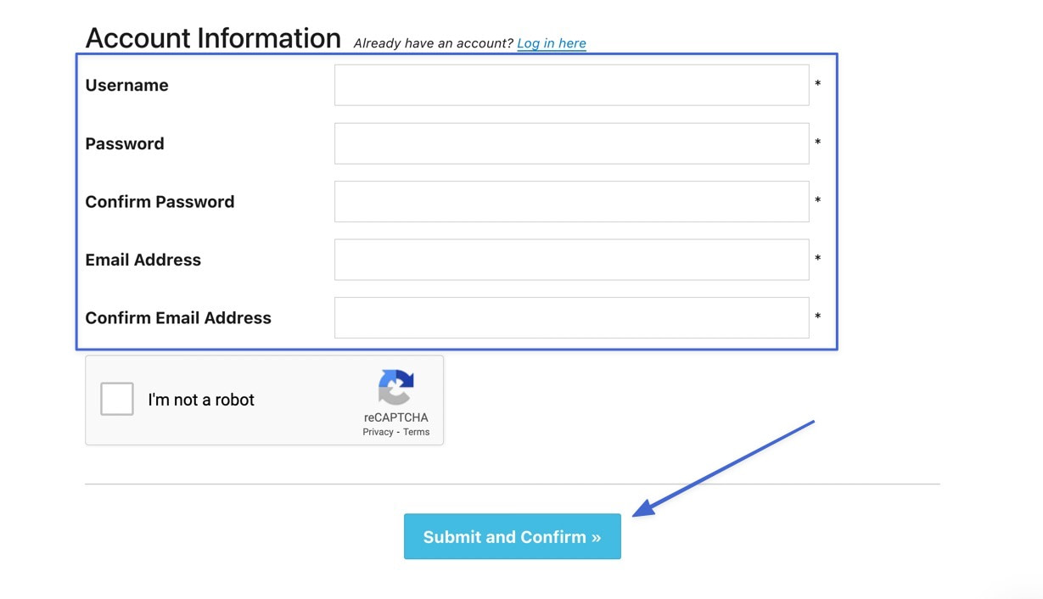Click the I'm not a robot text
The height and width of the screenshot is (599, 1043).
pos(201,400)
